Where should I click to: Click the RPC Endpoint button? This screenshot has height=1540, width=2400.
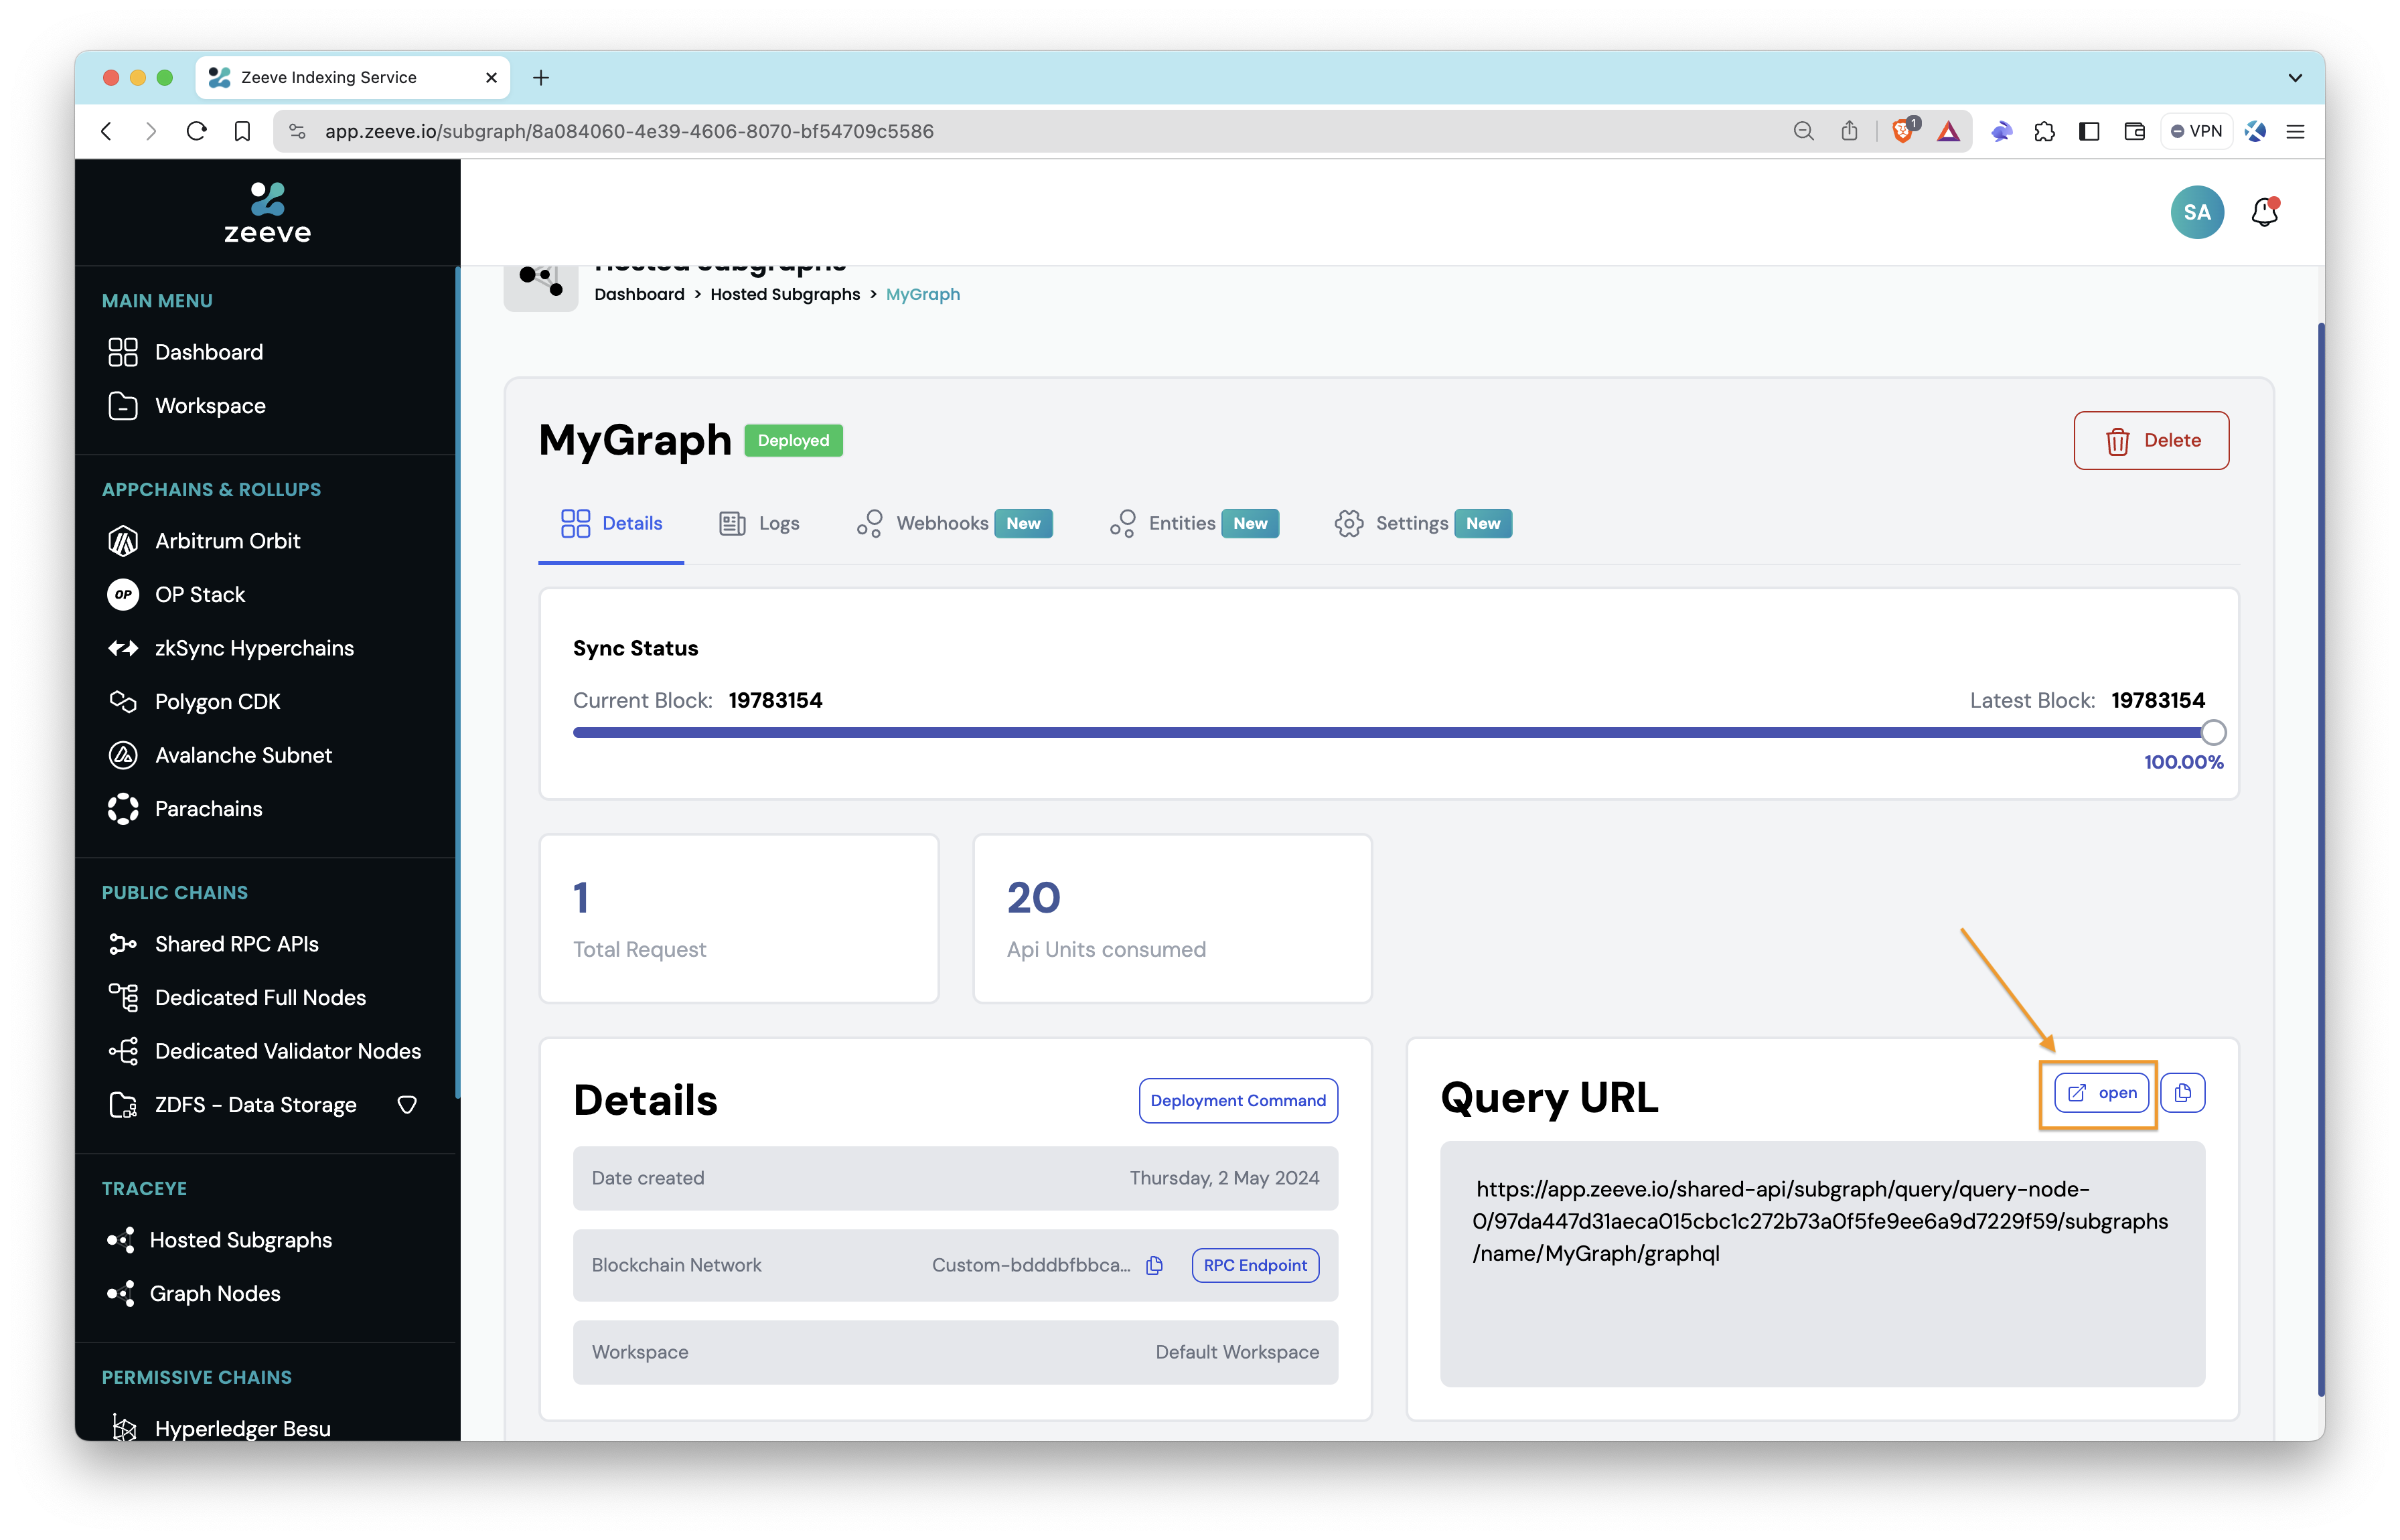[1254, 1265]
